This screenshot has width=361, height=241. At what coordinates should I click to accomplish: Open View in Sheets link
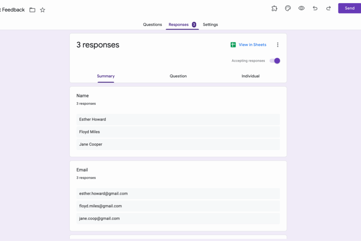tap(252, 44)
